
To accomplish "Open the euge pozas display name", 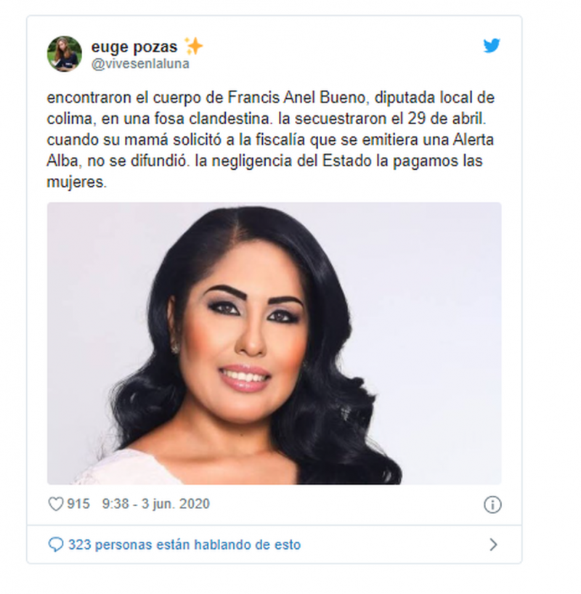I will (134, 47).
